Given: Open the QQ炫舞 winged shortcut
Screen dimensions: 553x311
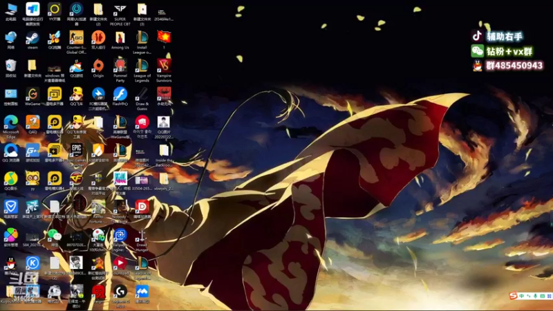Looking at the screenshot, I should [55, 40].
